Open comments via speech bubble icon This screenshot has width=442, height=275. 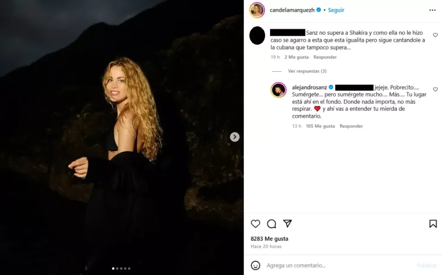[272, 224]
